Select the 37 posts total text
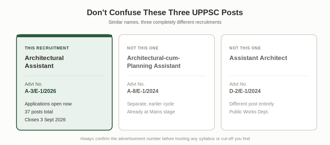The width and height of the screenshot is (330, 145). click(x=39, y=112)
